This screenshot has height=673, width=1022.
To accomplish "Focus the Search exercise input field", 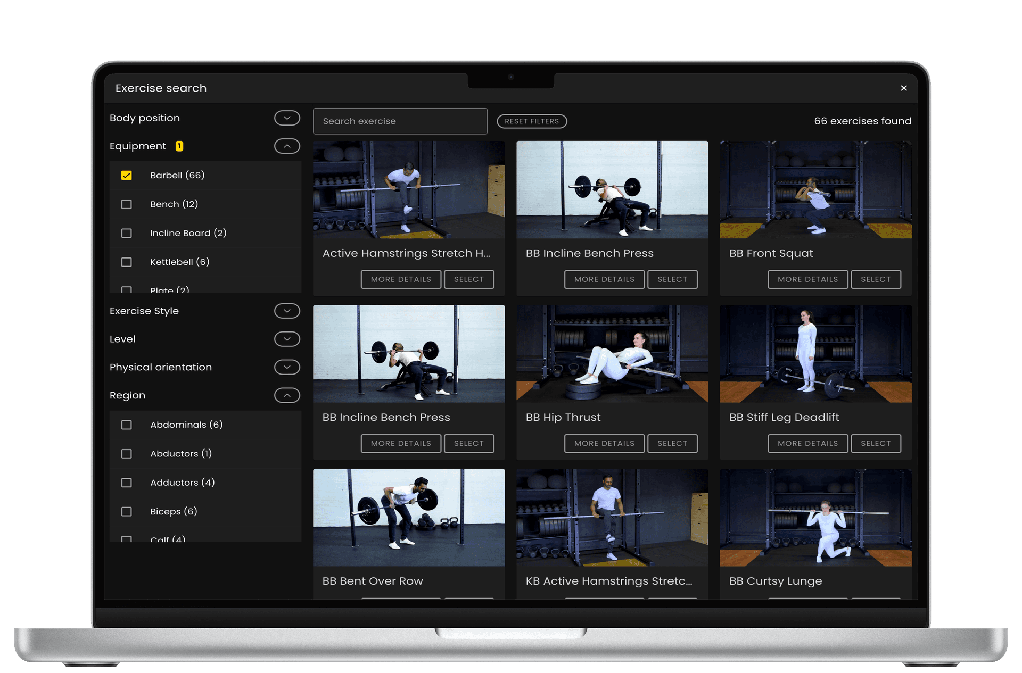I will click(400, 121).
